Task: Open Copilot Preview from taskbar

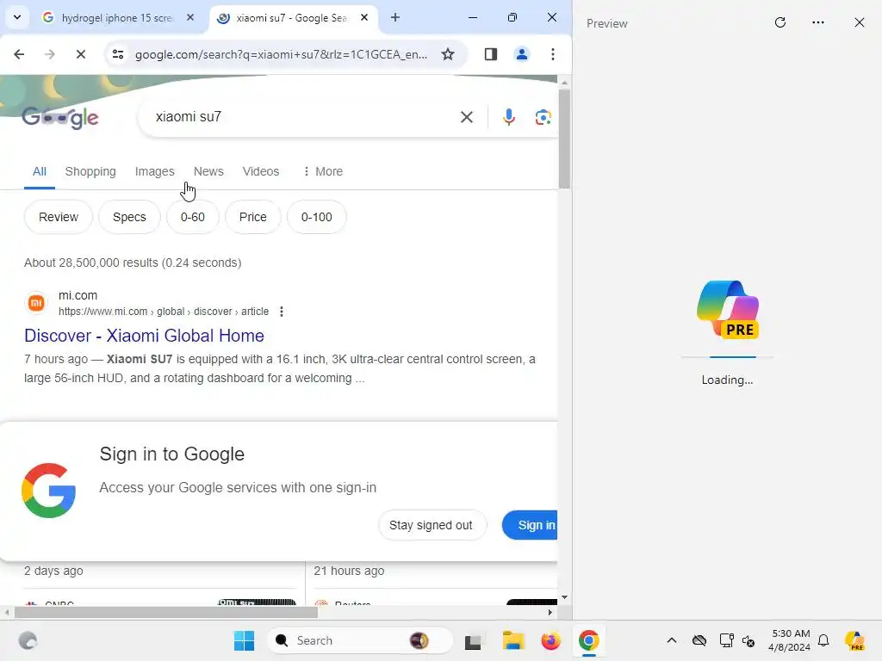Action: [x=855, y=640]
